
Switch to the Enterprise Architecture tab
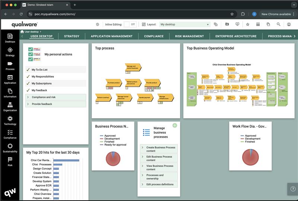point(236,36)
